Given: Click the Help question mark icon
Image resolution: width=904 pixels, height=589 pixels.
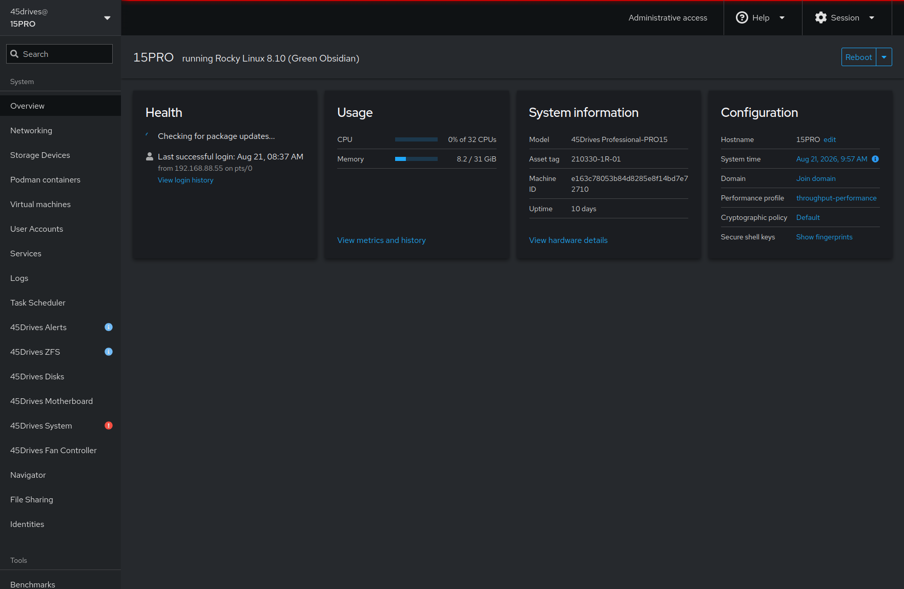Looking at the screenshot, I should [x=742, y=18].
